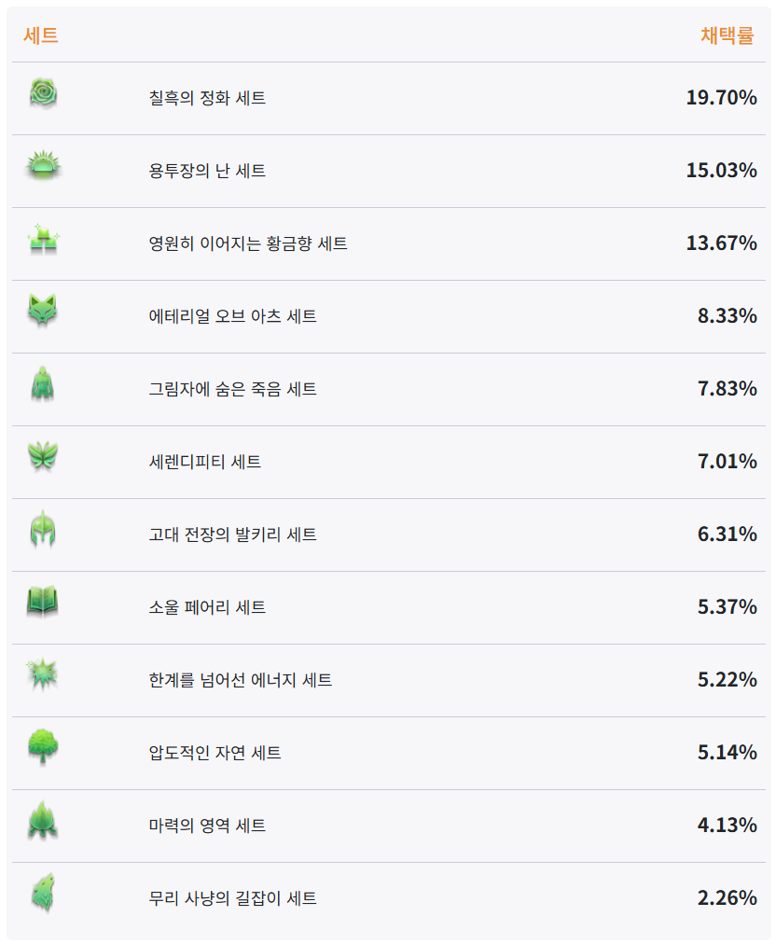Click the 그림자에 숨은 죽음 silhouette icon
776x944 pixels.
[43, 384]
